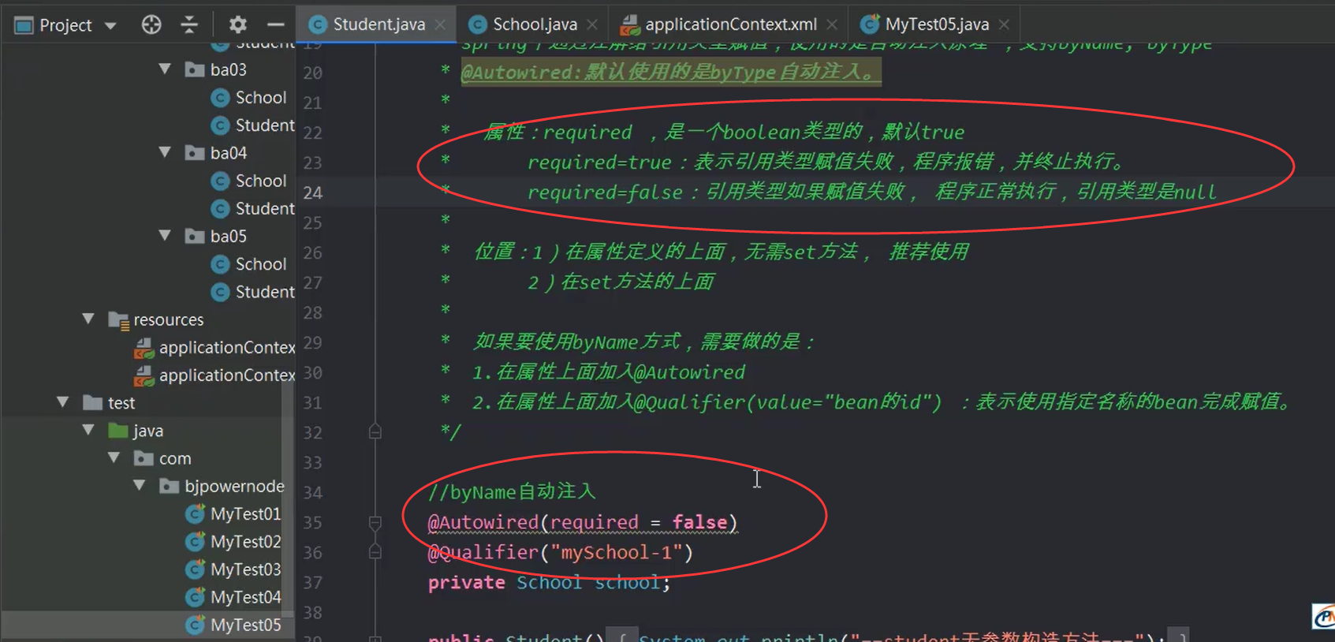The height and width of the screenshot is (642, 1335).
Task: Select second applicationContext file in resources
Action: (226, 375)
